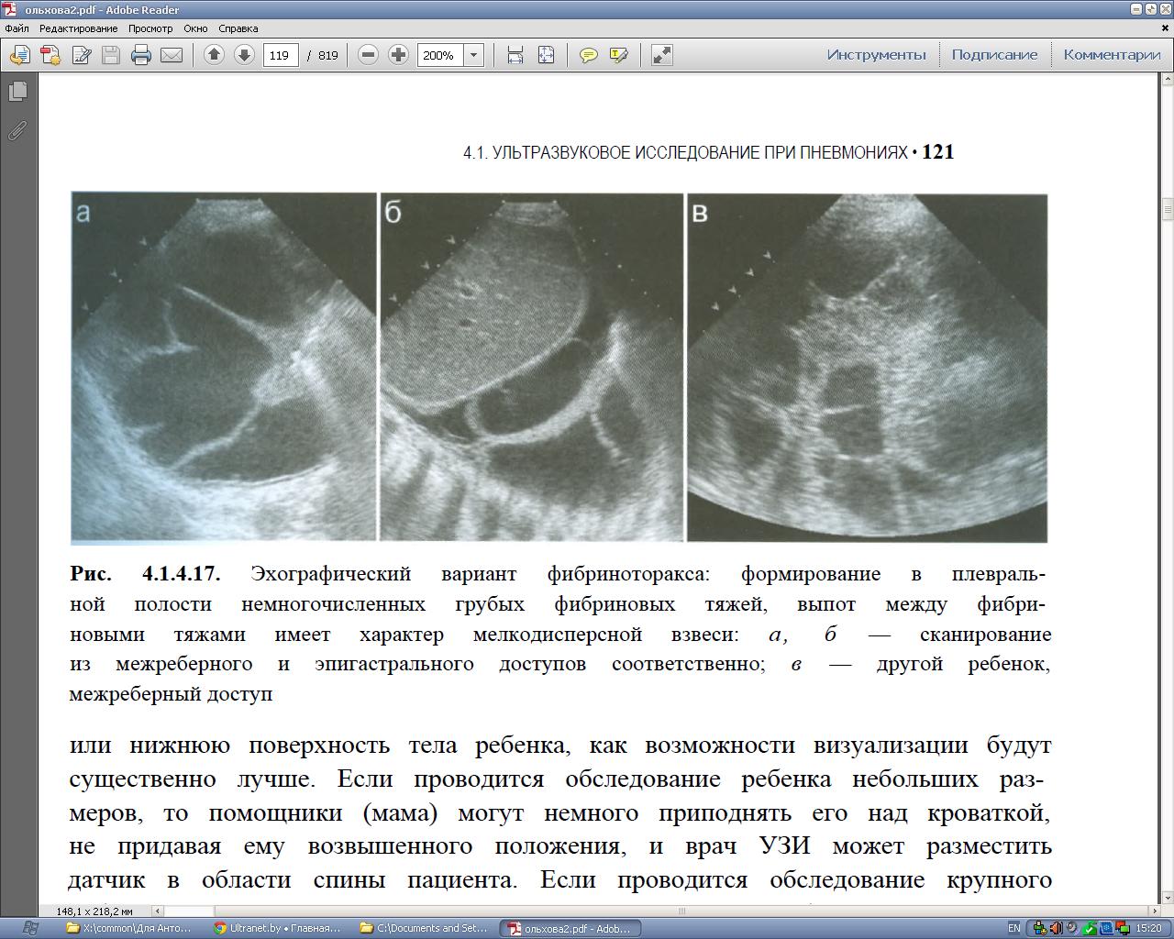Open the Файл menu
The width and height of the screenshot is (1174, 939).
[17, 28]
